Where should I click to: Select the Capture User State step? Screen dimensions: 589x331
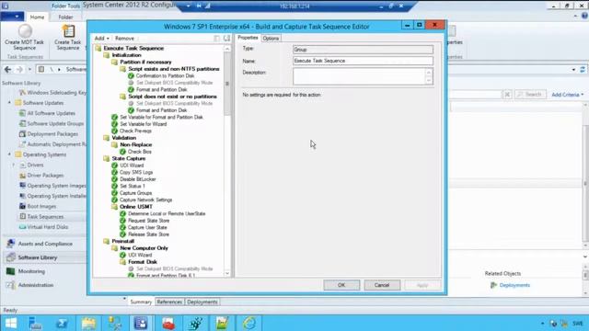click(x=147, y=227)
